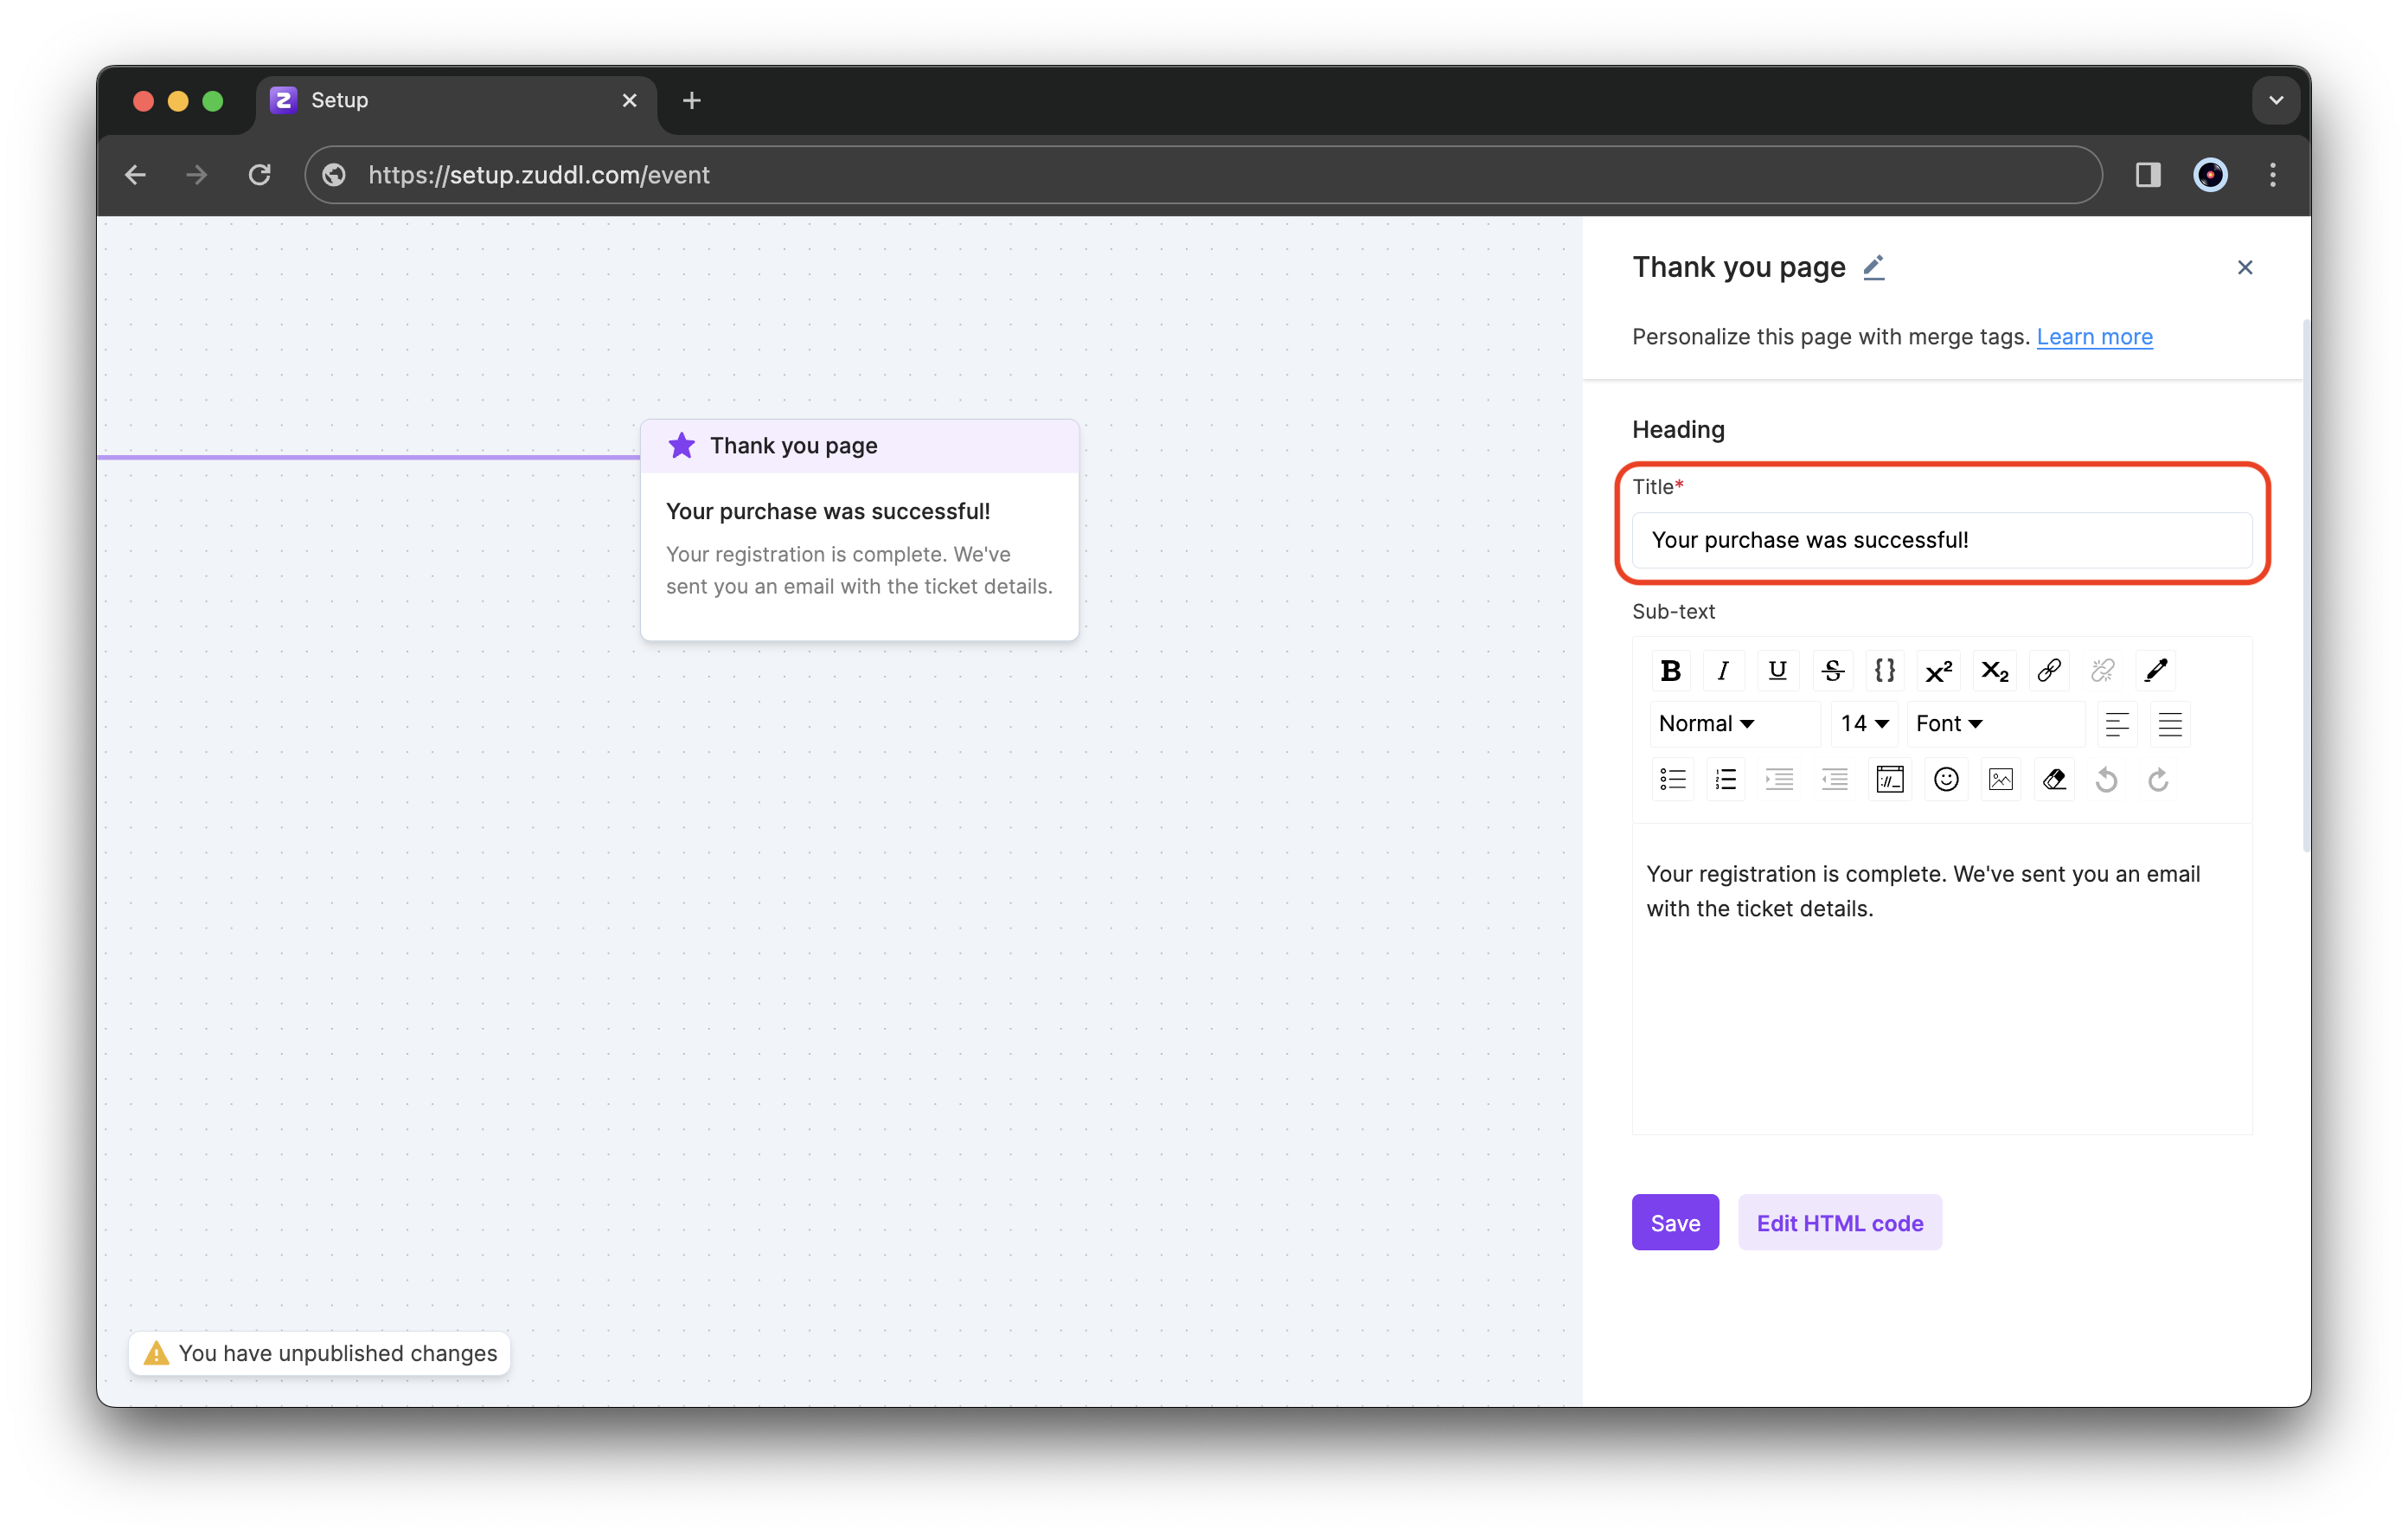Click the Thank you page card preview
Screen dimensions: 2408x1535
860,527
